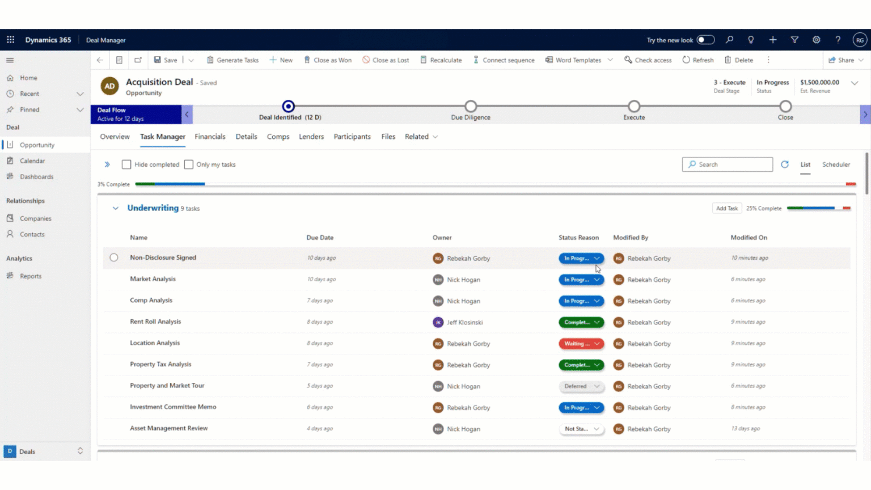Expand the Related tab dropdown
The width and height of the screenshot is (871, 490).
[434, 137]
